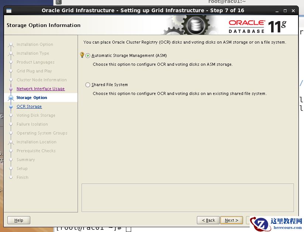This screenshot has height=232, width=304.
Task: Click Operating System Groups step
Action: pos(42,133)
